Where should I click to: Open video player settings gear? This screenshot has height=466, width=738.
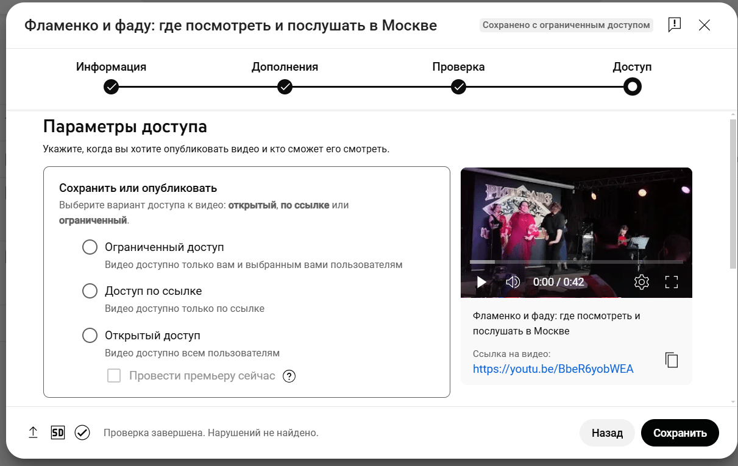point(641,282)
